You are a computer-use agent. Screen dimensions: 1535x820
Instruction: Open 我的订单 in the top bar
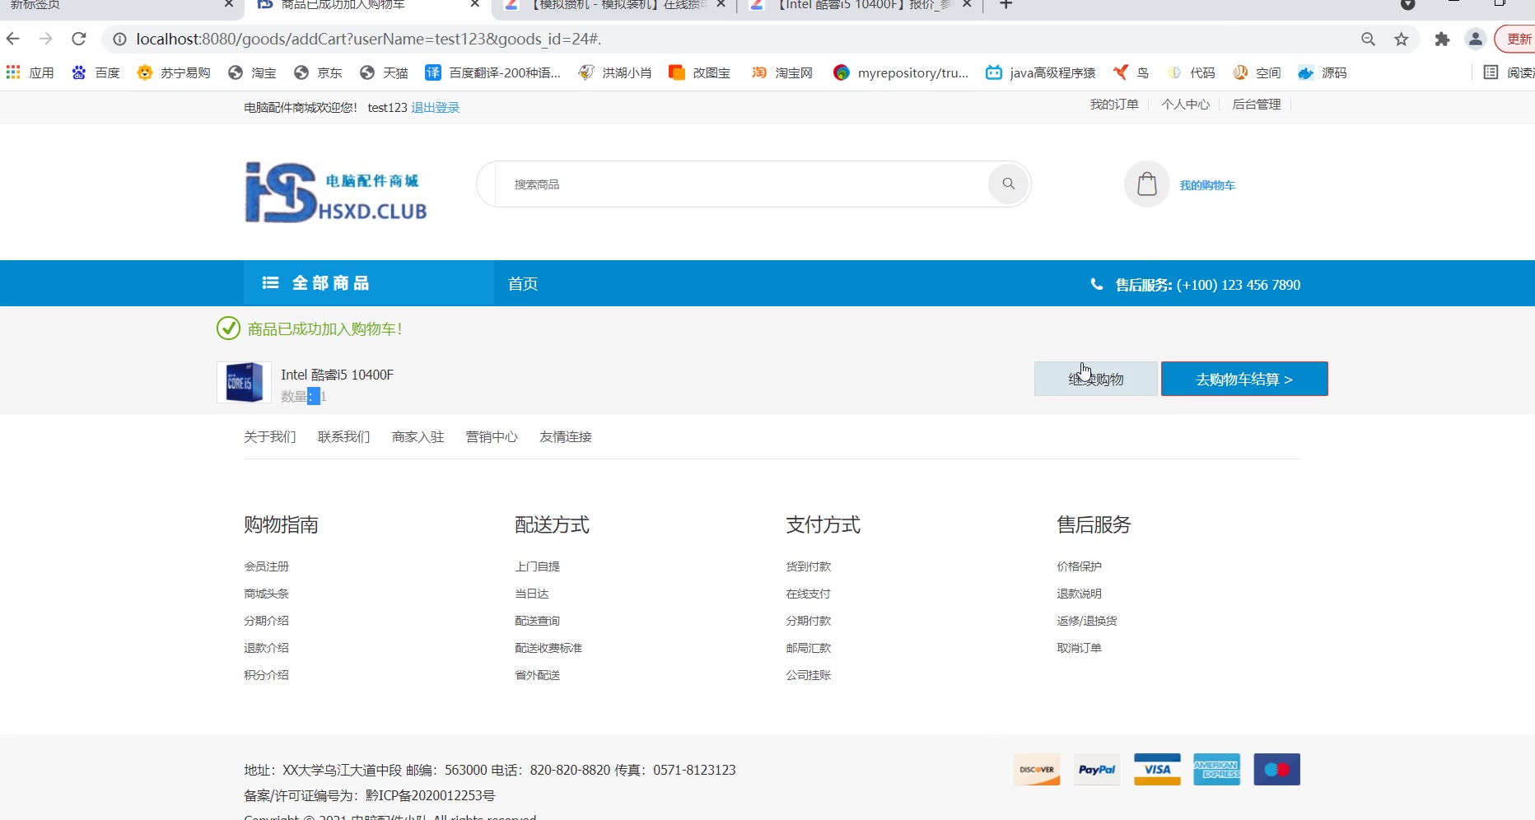[x=1114, y=105]
